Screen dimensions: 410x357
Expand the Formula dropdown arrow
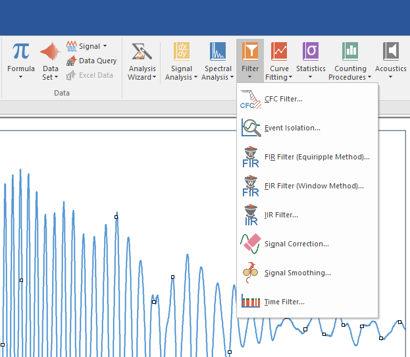tap(20, 77)
